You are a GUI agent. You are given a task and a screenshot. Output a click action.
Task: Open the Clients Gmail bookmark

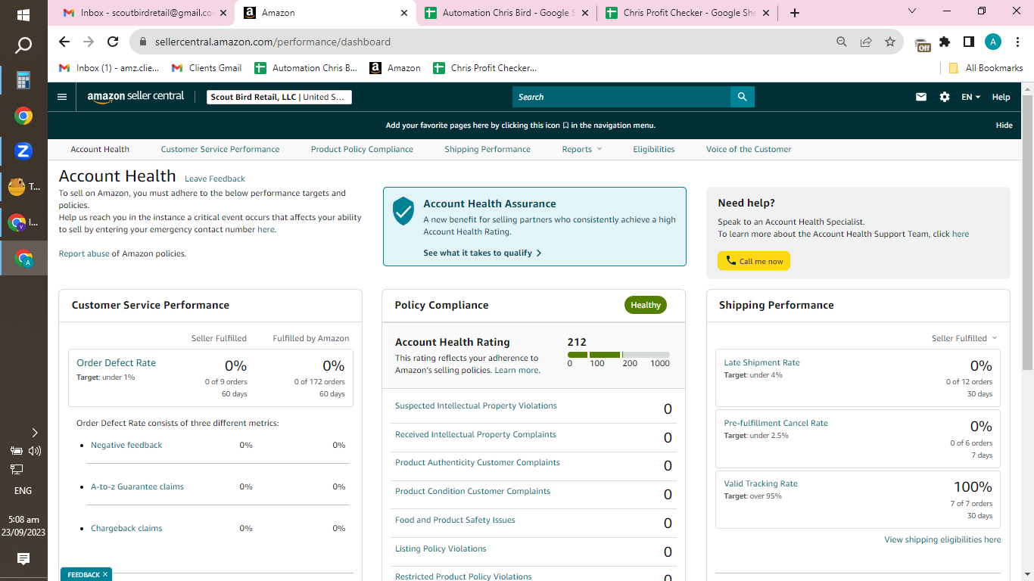207,68
